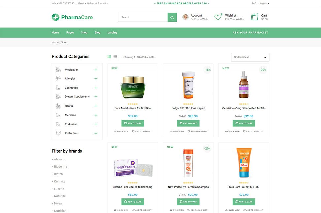The image size is (321, 213).
Task: Click the Health category icon
Action: (x=58, y=106)
